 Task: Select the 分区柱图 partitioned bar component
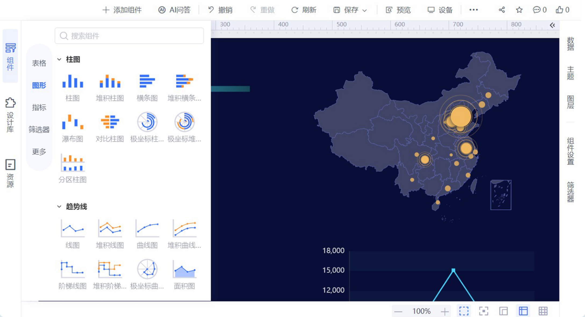(x=73, y=169)
